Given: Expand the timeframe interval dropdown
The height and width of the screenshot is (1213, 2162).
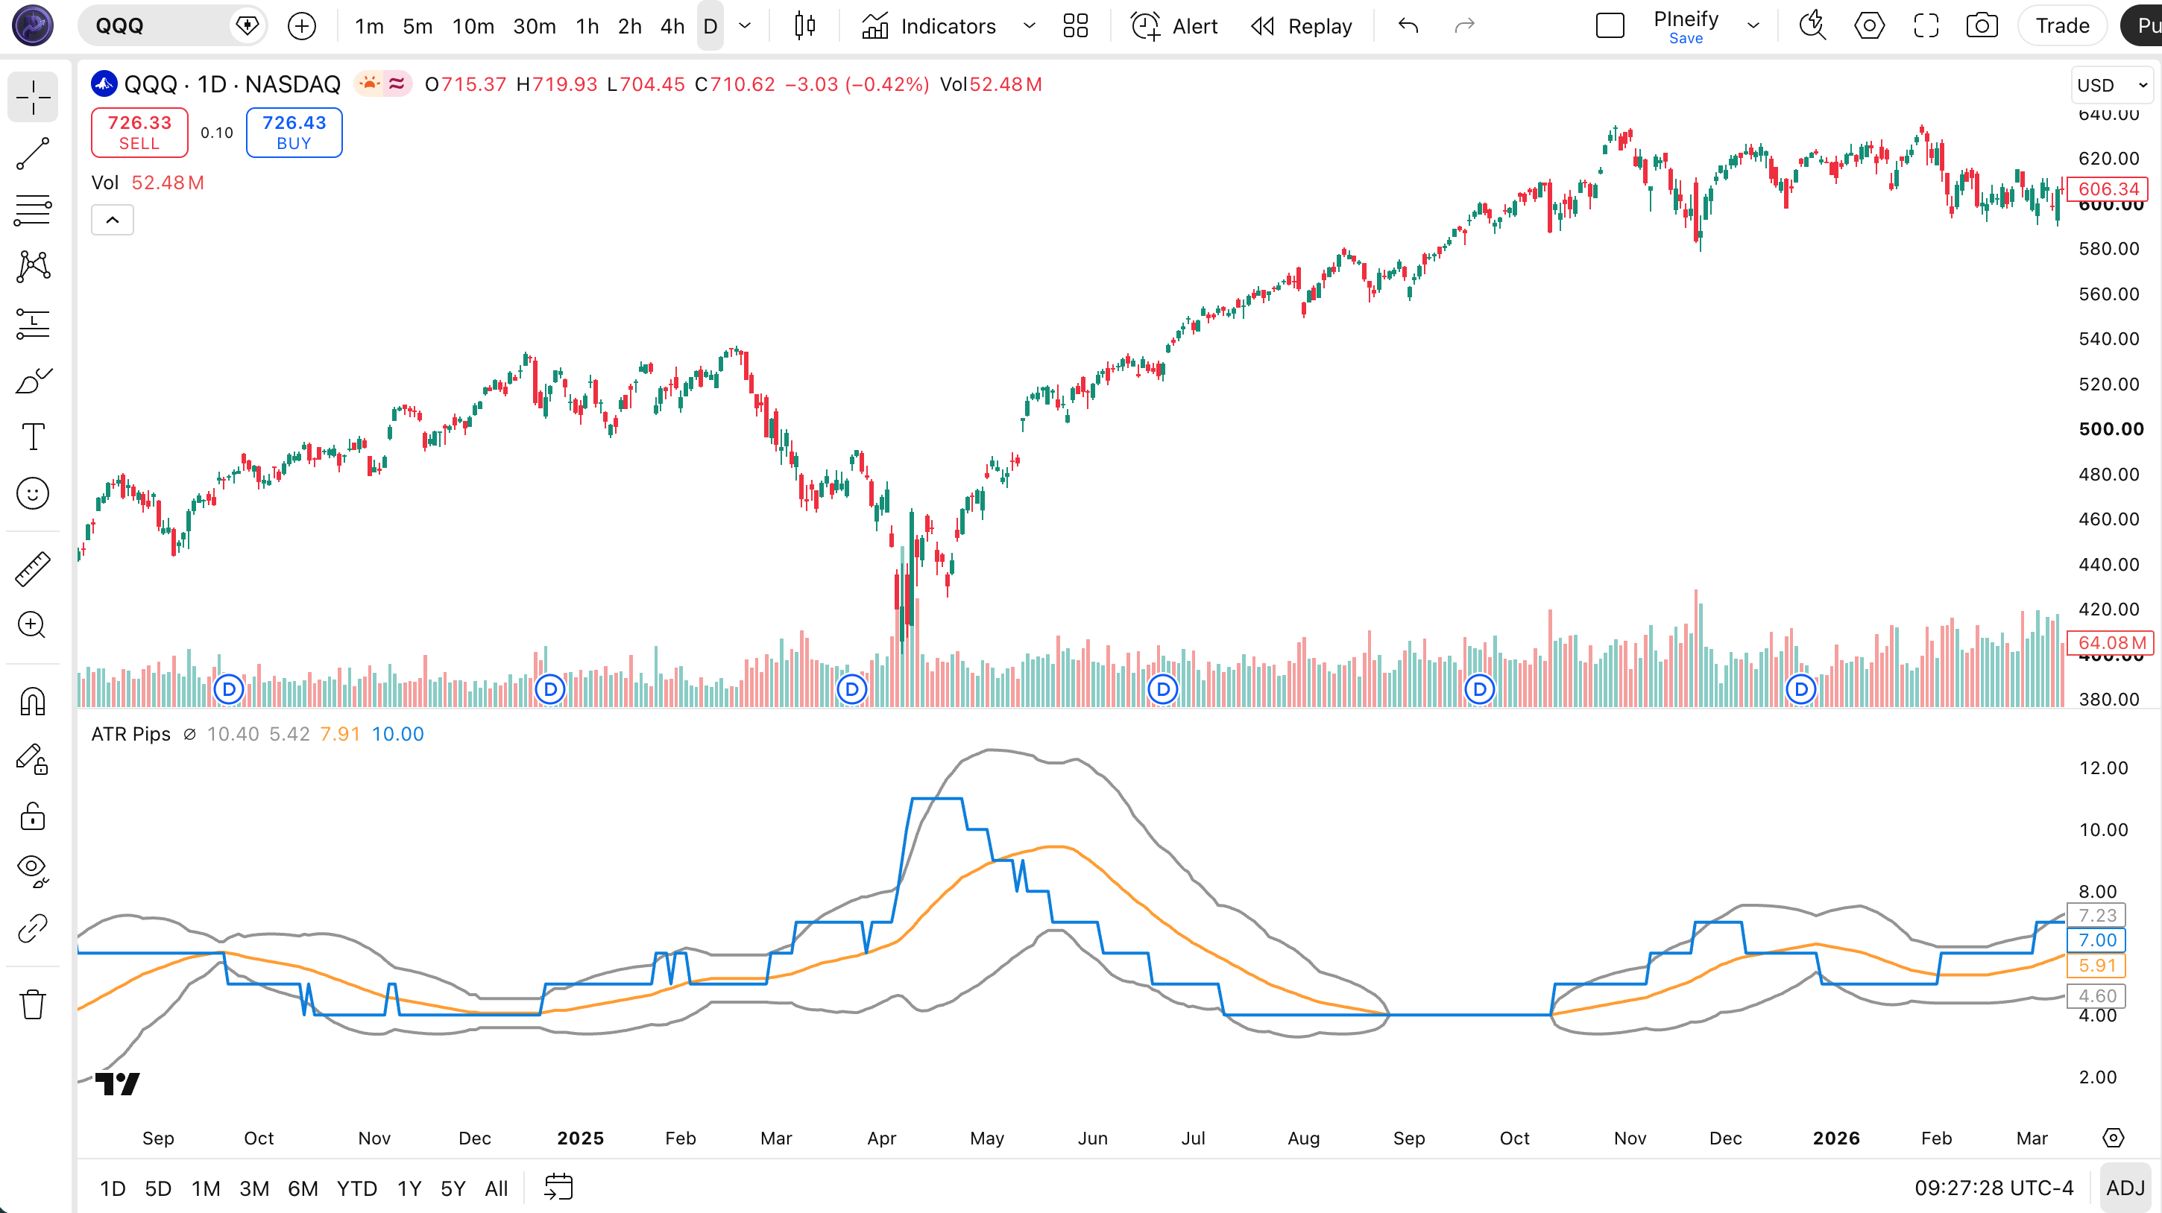Looking at the screenshot, I should [745, 26].
